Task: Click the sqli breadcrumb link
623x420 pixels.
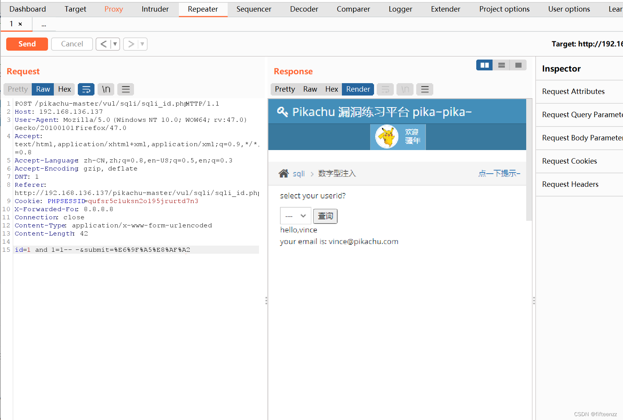Action: point(299,174)
